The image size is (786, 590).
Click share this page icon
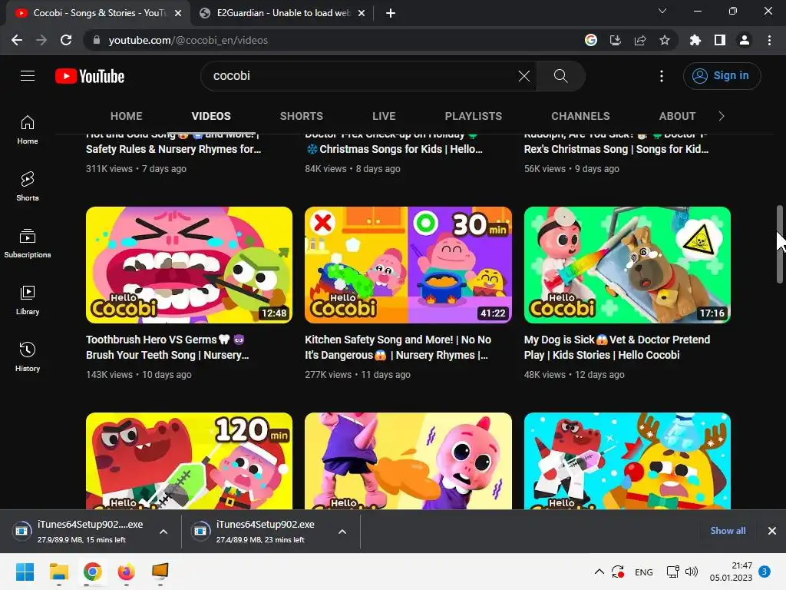(x=640, y=40)
